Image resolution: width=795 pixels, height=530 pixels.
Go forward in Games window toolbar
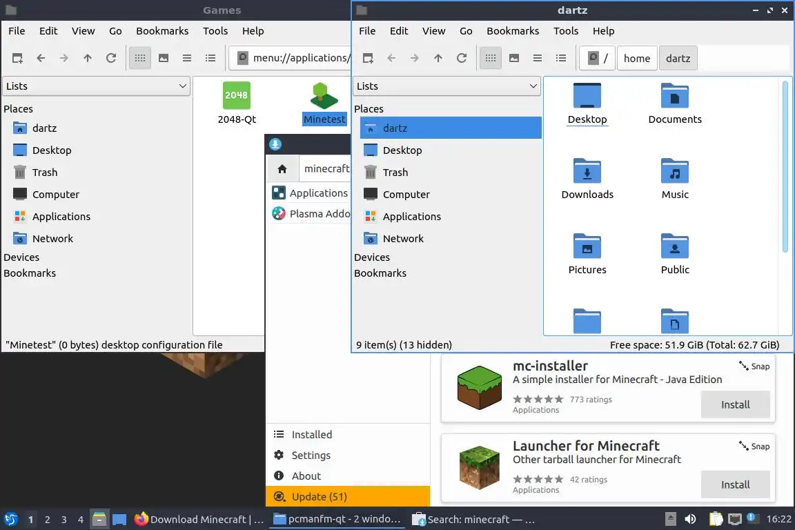coord(64,58)
